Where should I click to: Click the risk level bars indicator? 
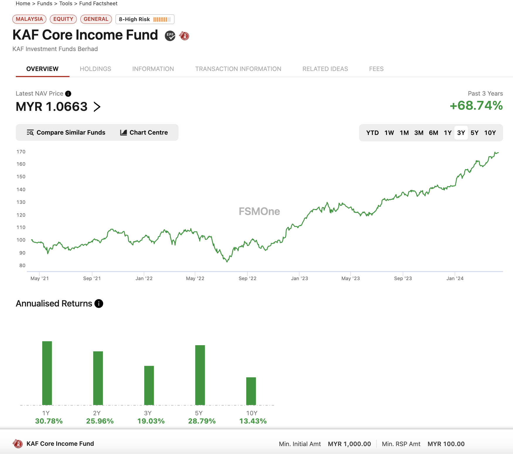(162, 19)
